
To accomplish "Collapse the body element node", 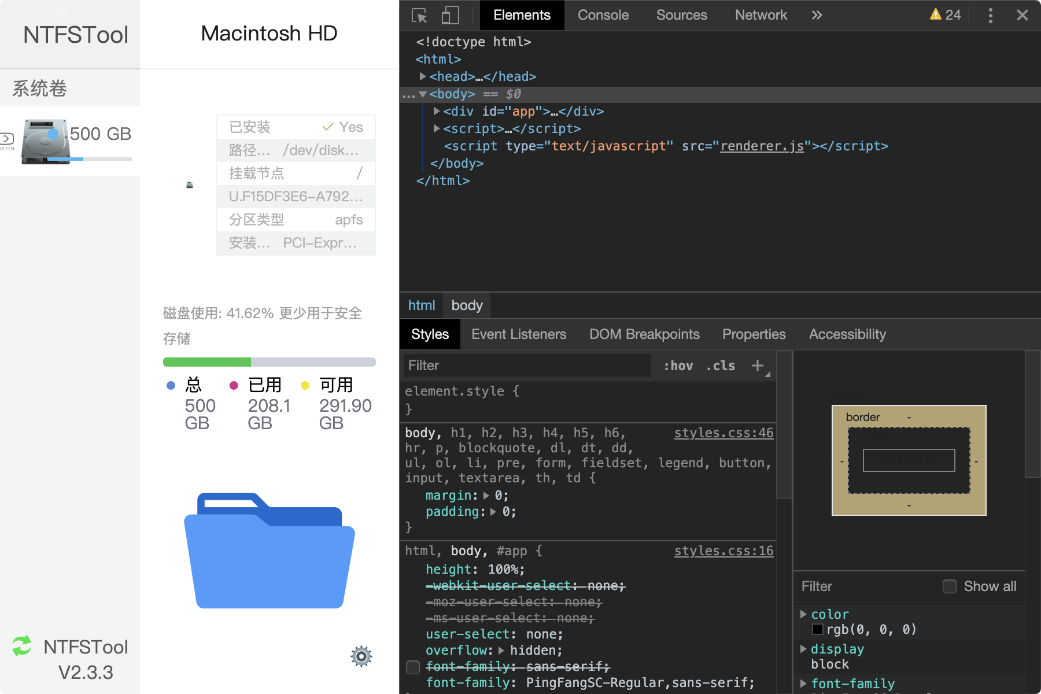I will coord(423,94).
